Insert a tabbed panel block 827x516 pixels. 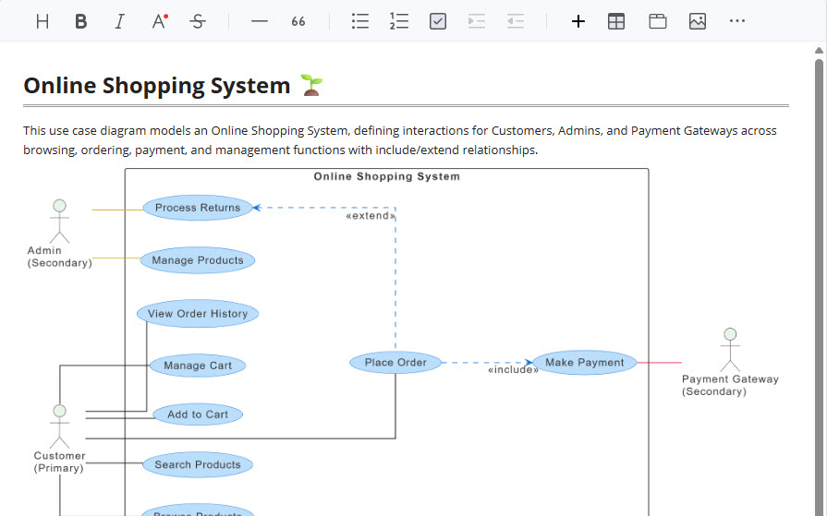pos(658,21)
